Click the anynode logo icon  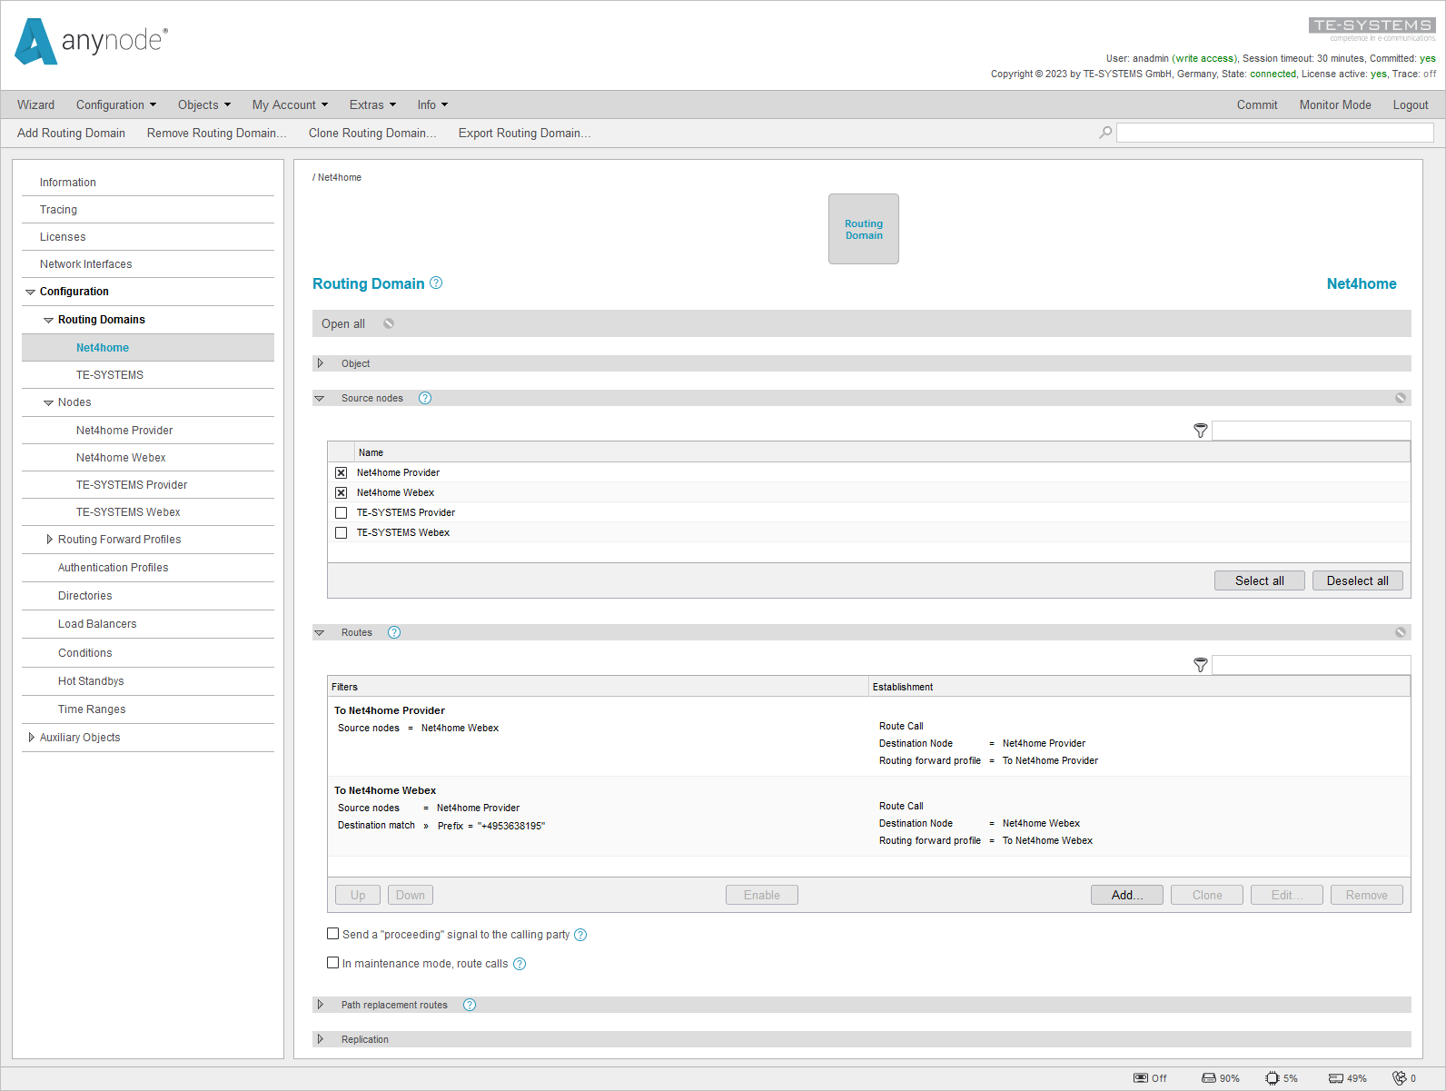tap(36, 42)
